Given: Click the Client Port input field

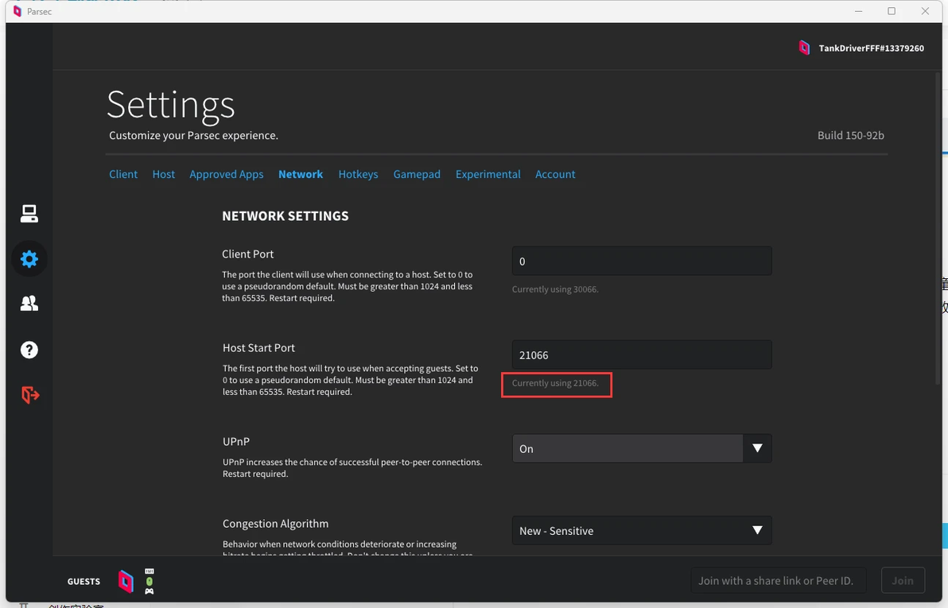Looking at the screenshot, I should point(641,261).
